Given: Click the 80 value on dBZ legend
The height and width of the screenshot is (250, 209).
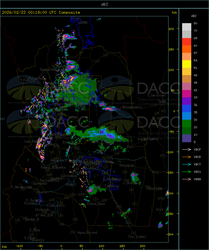Looking at the screenshot, I should pos(195,23).
